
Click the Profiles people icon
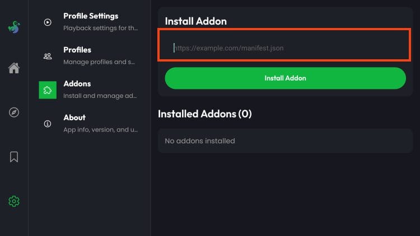pos(48,56)
